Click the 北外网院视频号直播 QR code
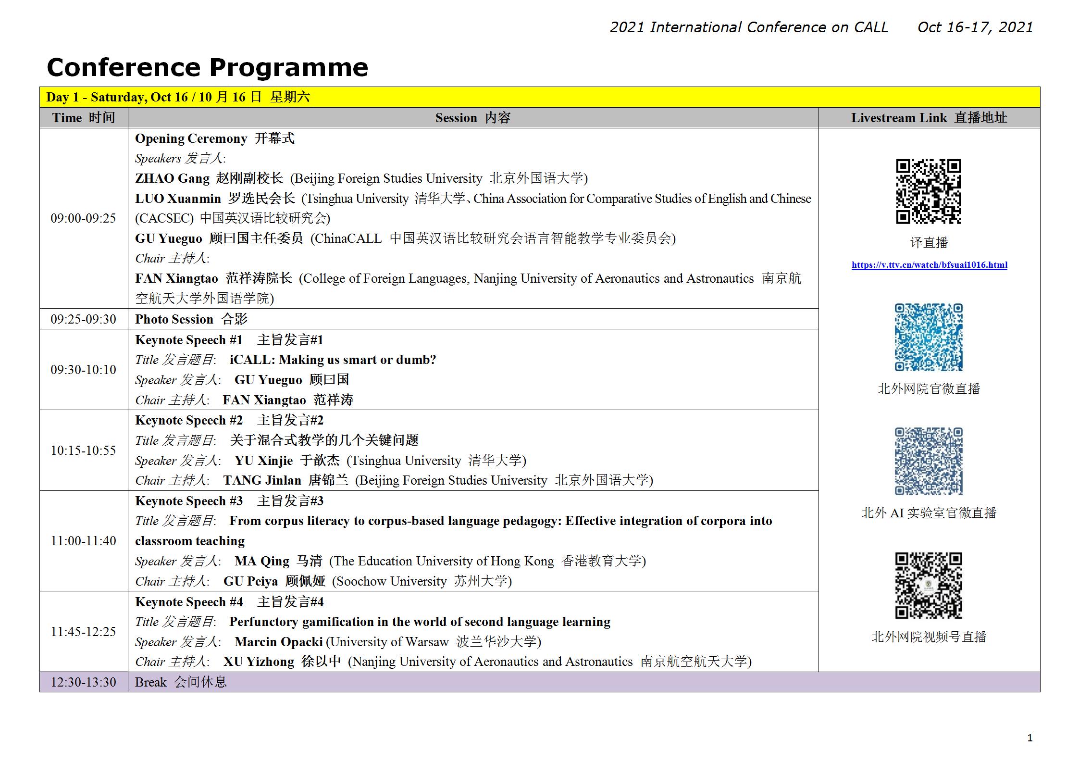The height and width of the screenshot is (763, 1079). (x=928, y=585)
